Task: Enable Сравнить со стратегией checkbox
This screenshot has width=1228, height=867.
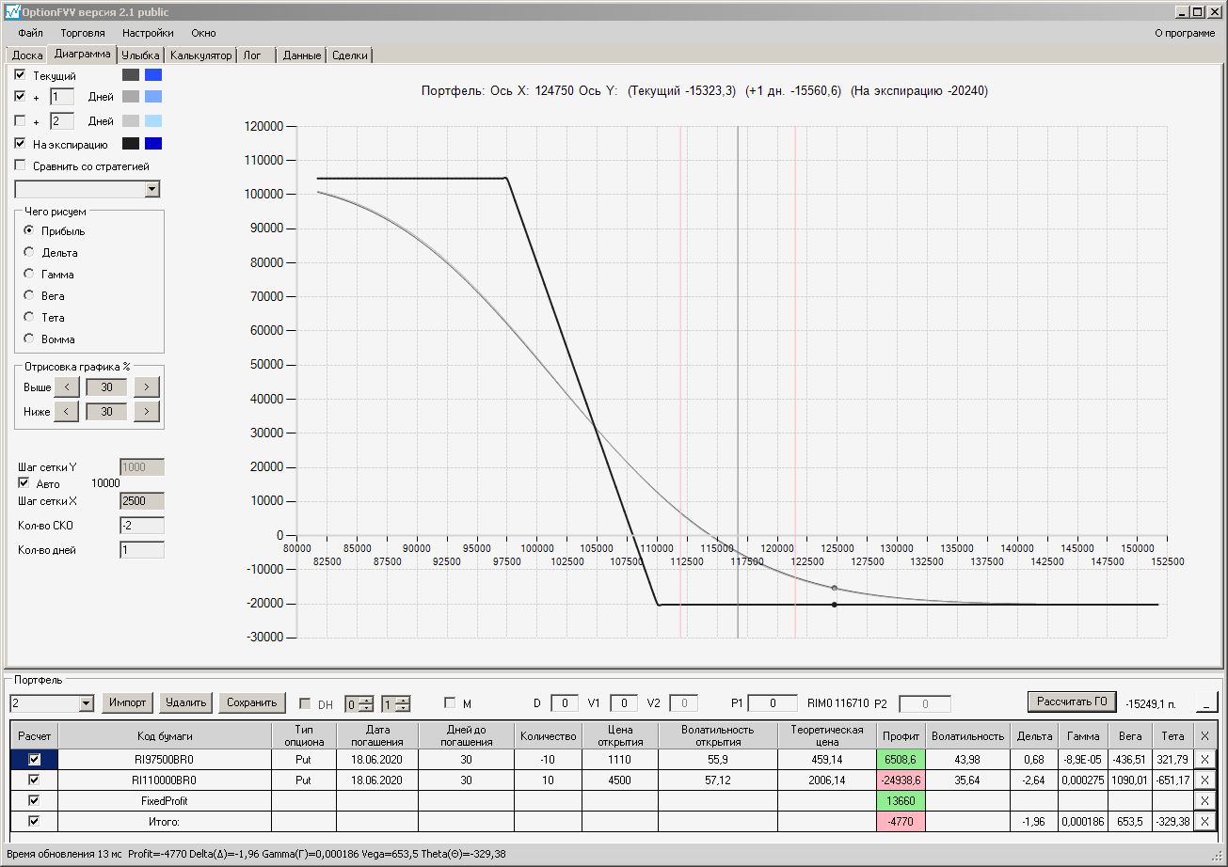Action: click(21, 166)
